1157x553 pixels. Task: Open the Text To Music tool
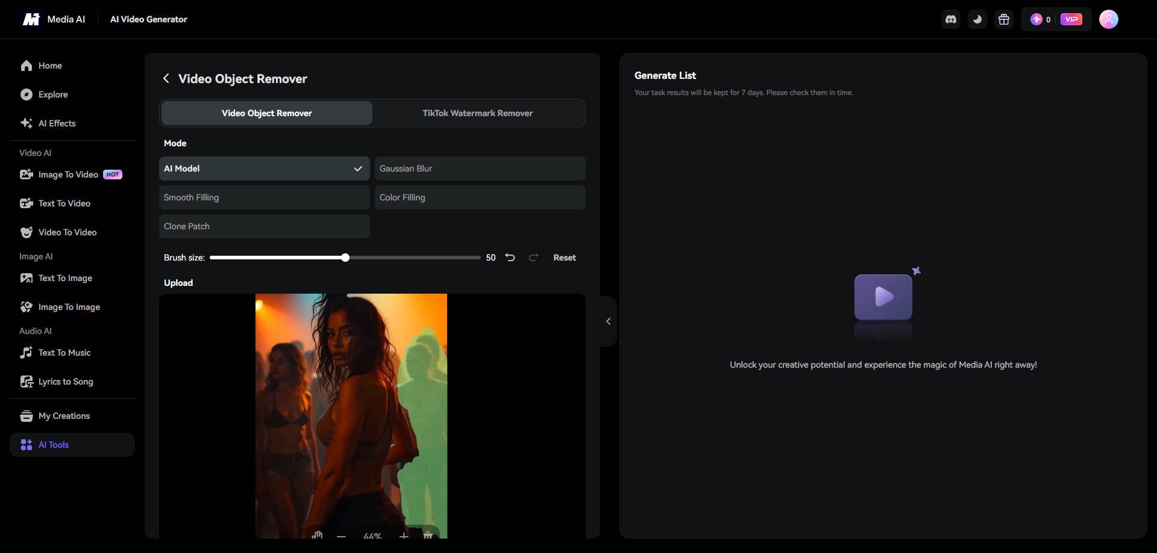72,353
